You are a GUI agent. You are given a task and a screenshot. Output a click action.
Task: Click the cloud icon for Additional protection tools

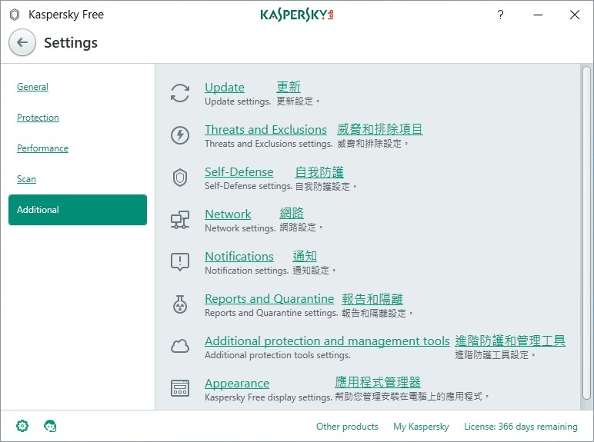(x=180, y=346)
